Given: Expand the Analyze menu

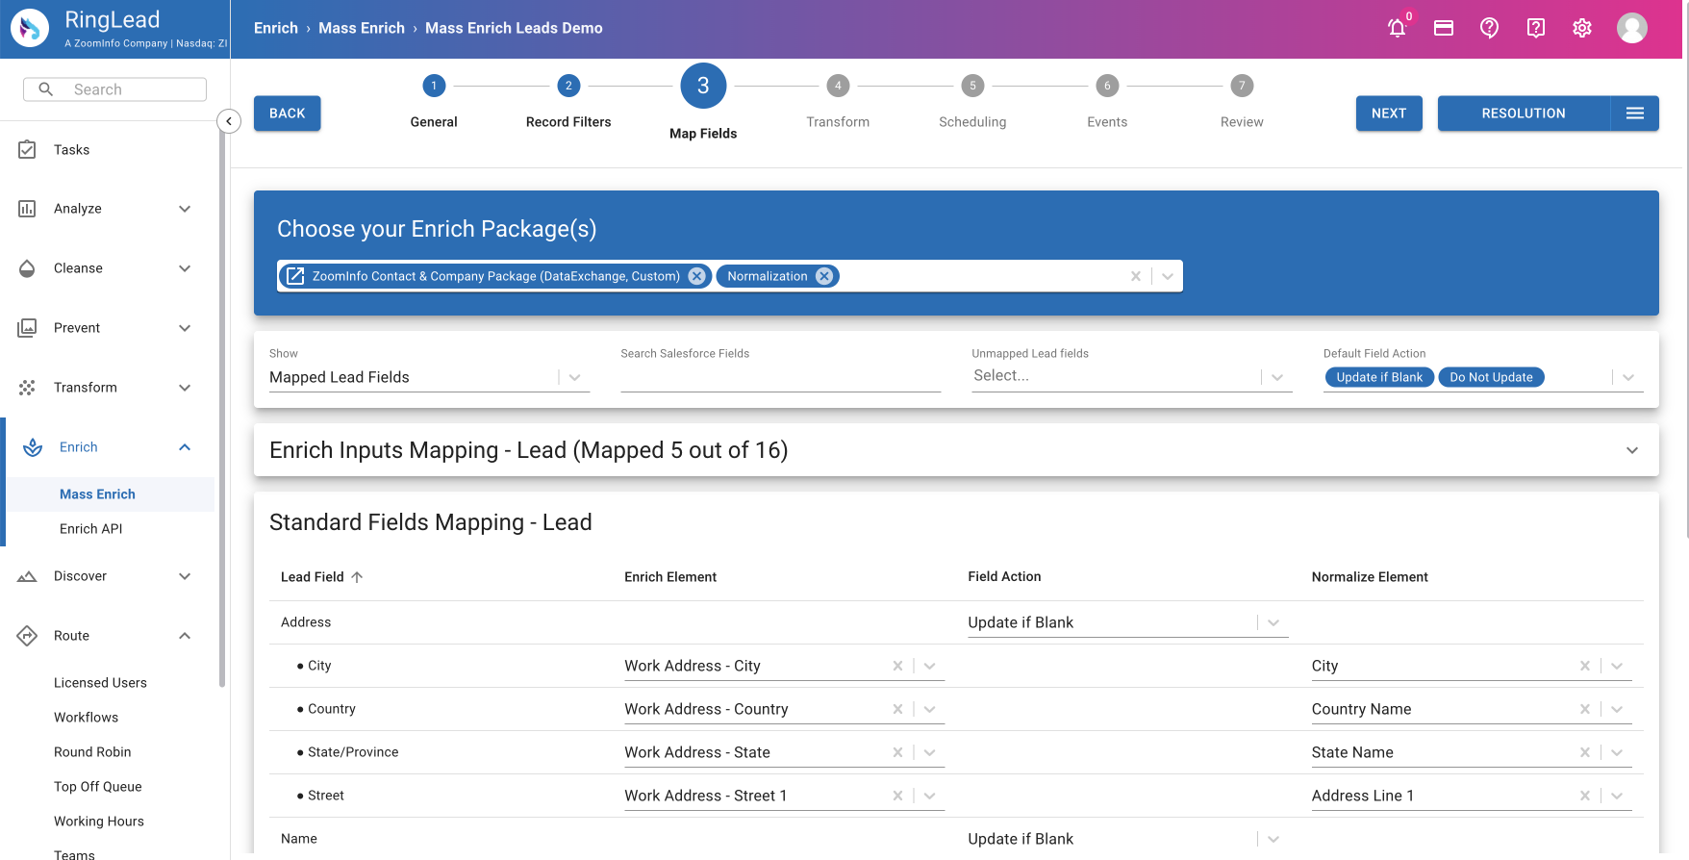Looking at the screenshot, I should [x=185, y=209].
